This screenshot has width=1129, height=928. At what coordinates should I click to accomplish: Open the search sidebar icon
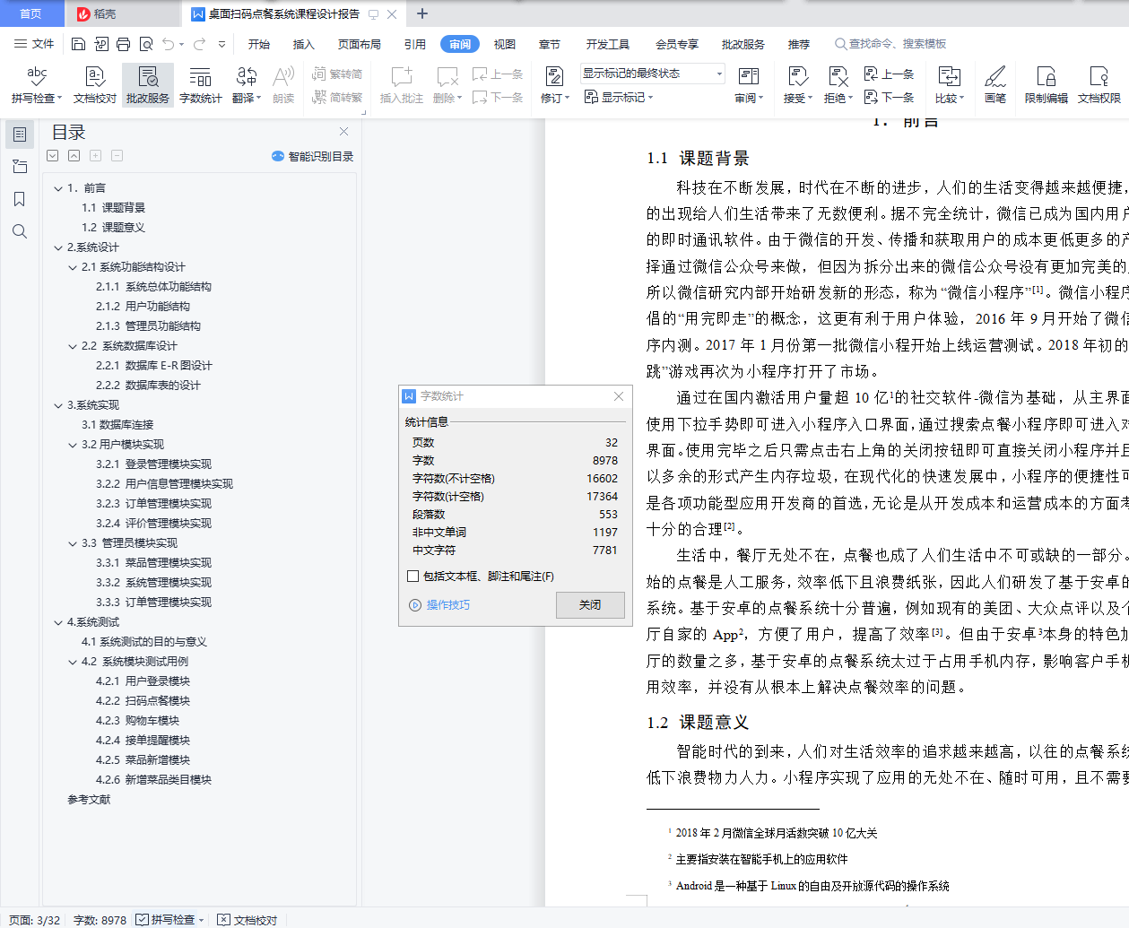click(x=20, y=231)
